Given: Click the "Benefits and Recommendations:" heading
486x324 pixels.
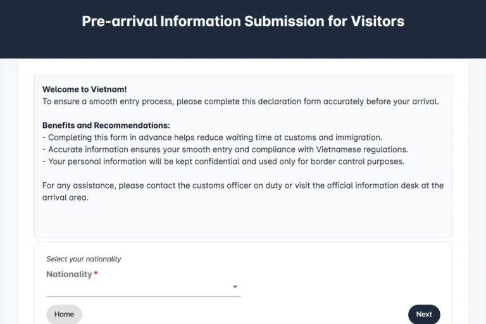Looking at the screenshot, I should (106, 125).
